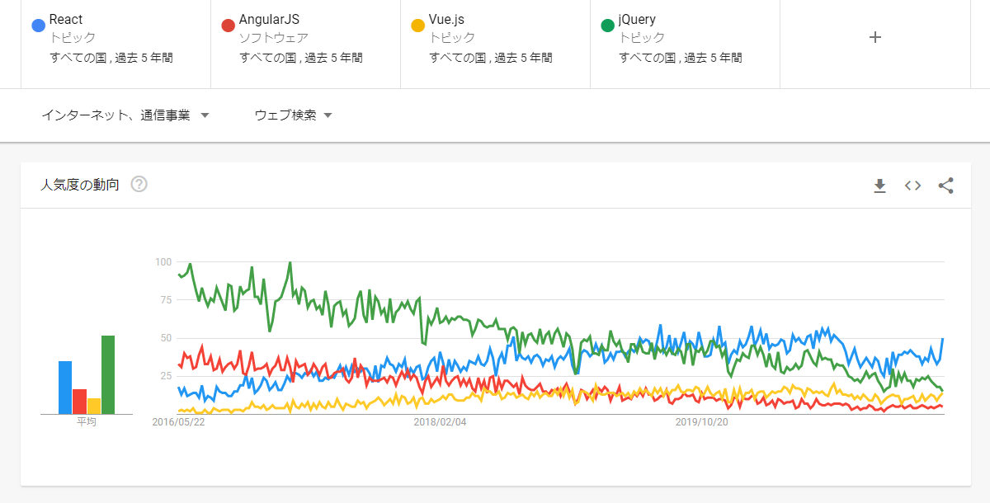Click the embed code icon
The image size is (990, 503).
(912, 186)
